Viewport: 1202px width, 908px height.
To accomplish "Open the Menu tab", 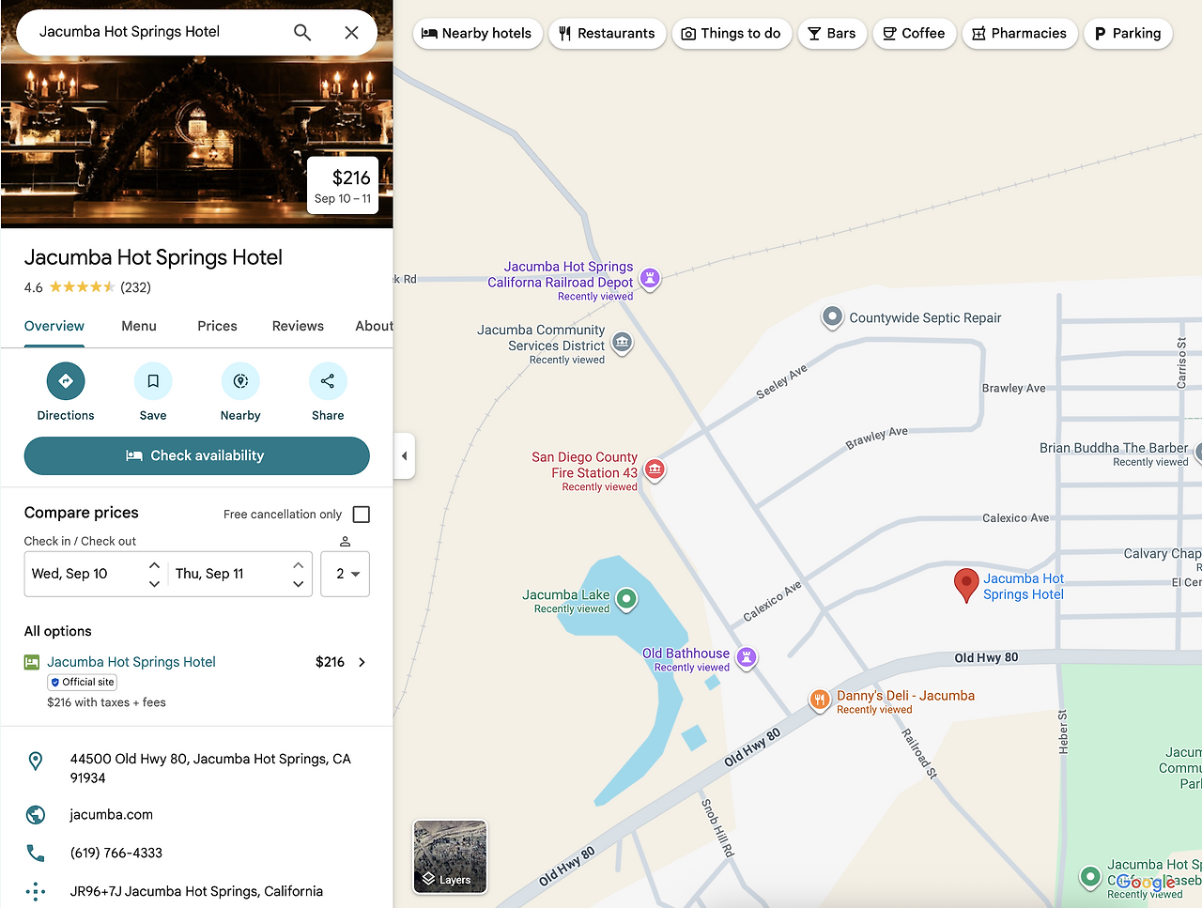I will (x=139, y=326).
